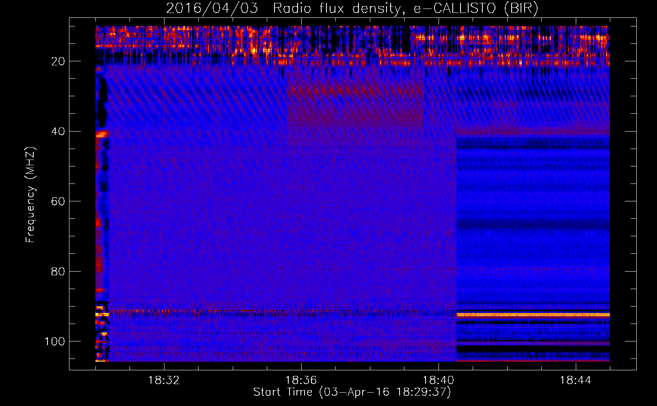657x406 pixels.
Task: Click the plot title "Radio flux density, e-CALLISTO (BIR)"
Action: (x=405, y=9)
